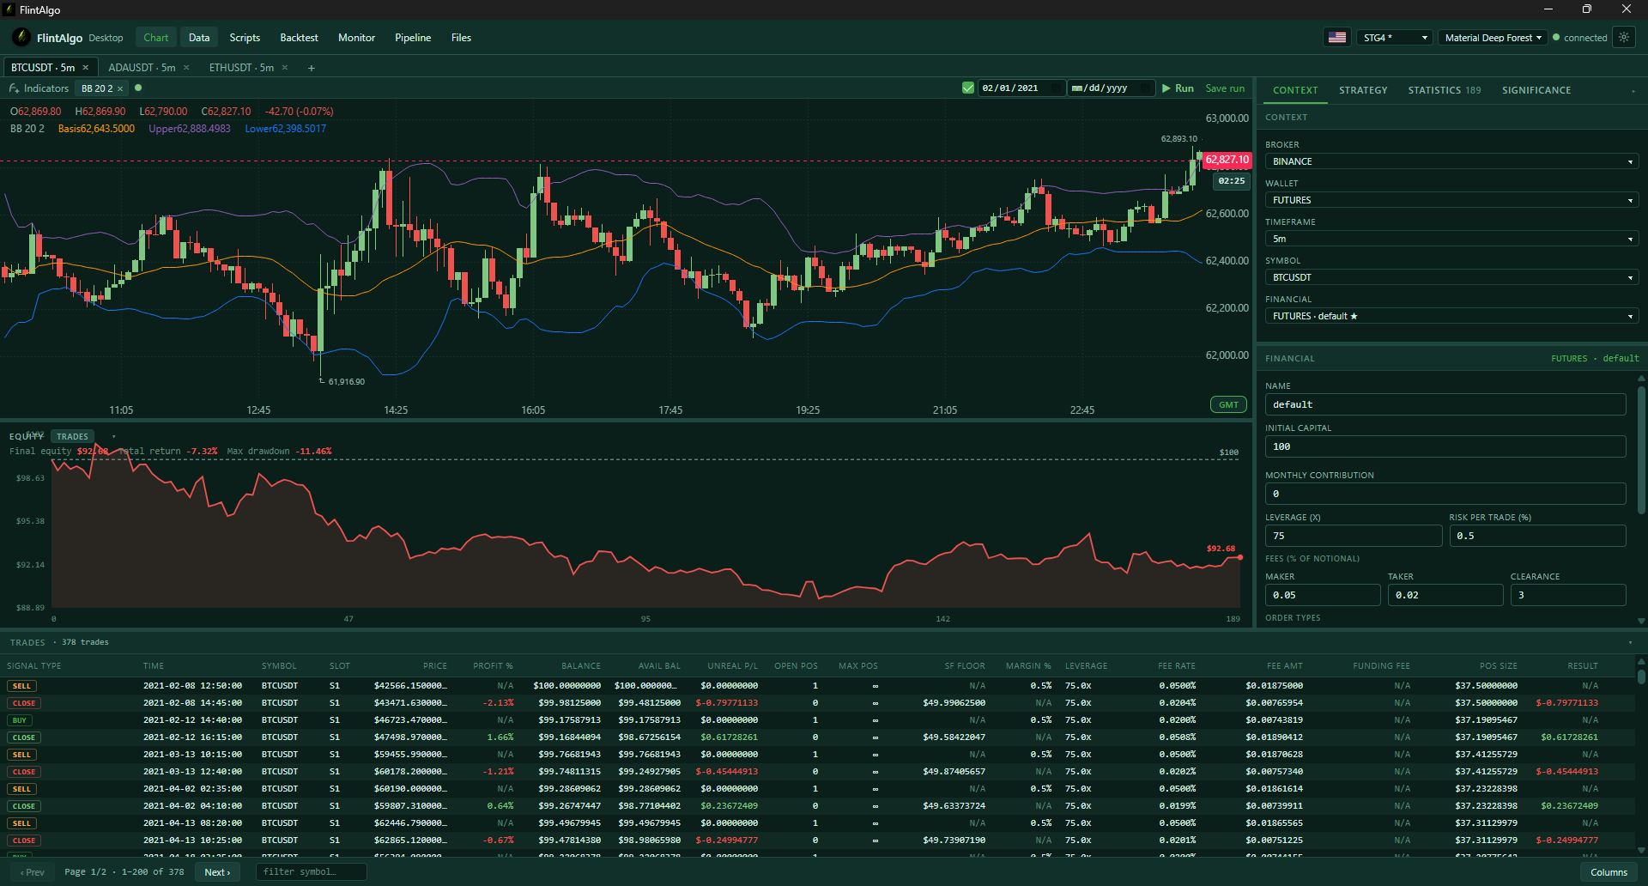Open the Pipeline menu
Viewport: 1648px width, 886px height.
[x=413, y=38]
